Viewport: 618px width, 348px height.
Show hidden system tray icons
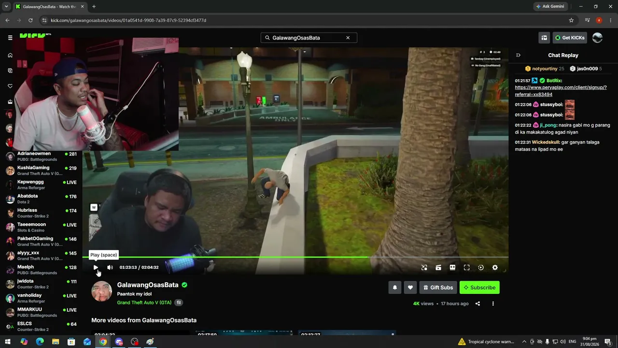[524, 342]
